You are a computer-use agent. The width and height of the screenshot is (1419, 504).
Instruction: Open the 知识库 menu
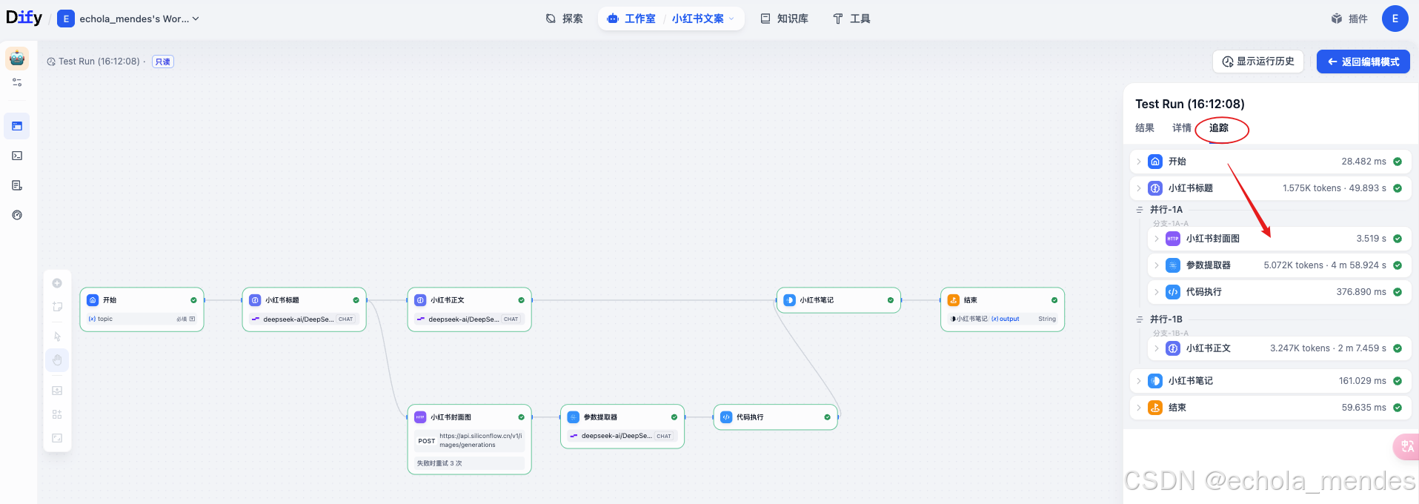pos(785,19)
